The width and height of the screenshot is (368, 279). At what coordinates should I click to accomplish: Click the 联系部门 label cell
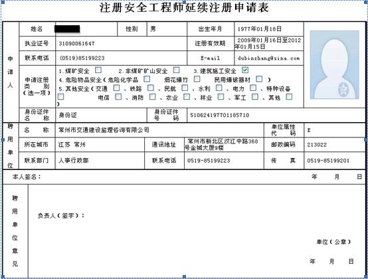coord(37,161)
